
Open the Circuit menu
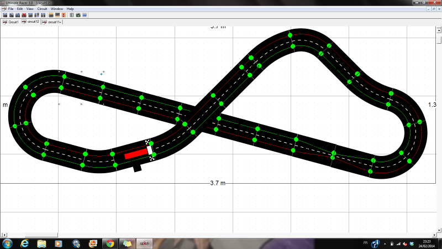tap(41, 9)
